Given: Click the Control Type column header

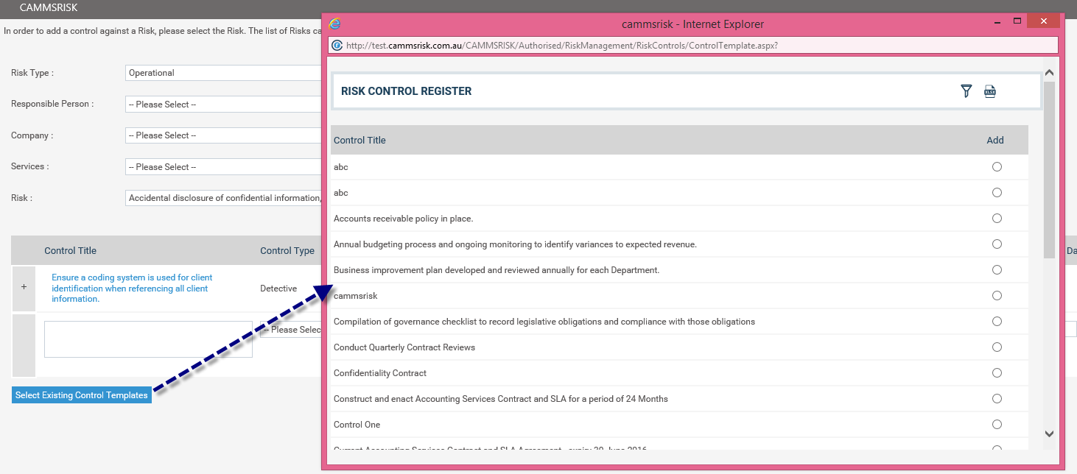Looking at the screenshot, I should pyautogui.click(x=287, y=251).
